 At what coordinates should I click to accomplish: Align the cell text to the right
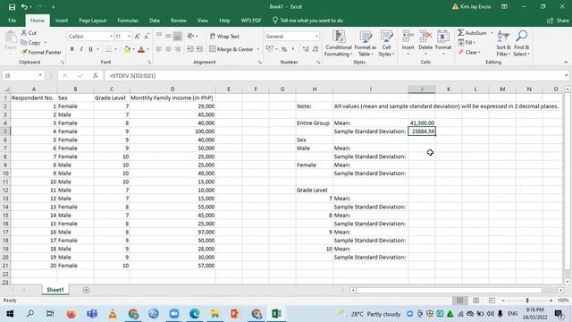tap(177, 49)
